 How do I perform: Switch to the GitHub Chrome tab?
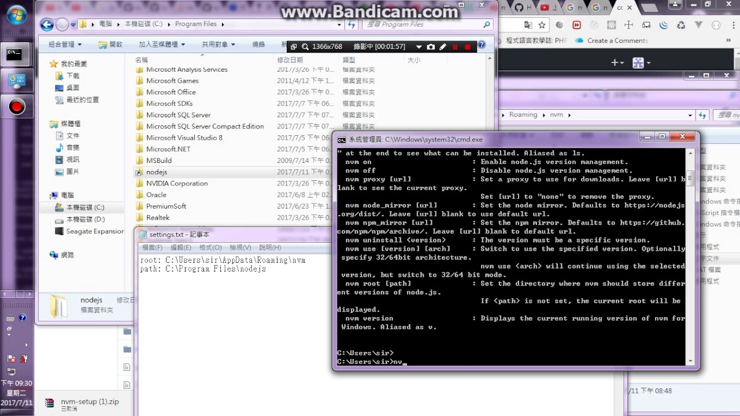click(x=523, y=8)
